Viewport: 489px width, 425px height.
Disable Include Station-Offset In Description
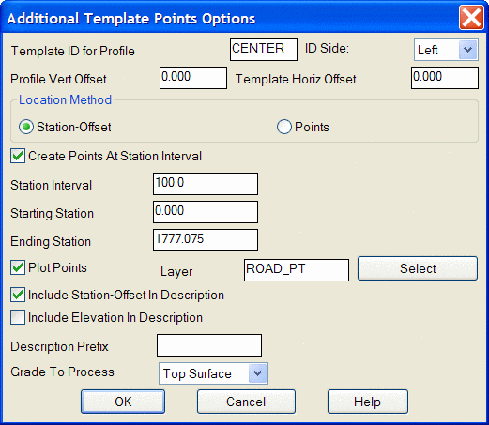click(x=18, y=295)
